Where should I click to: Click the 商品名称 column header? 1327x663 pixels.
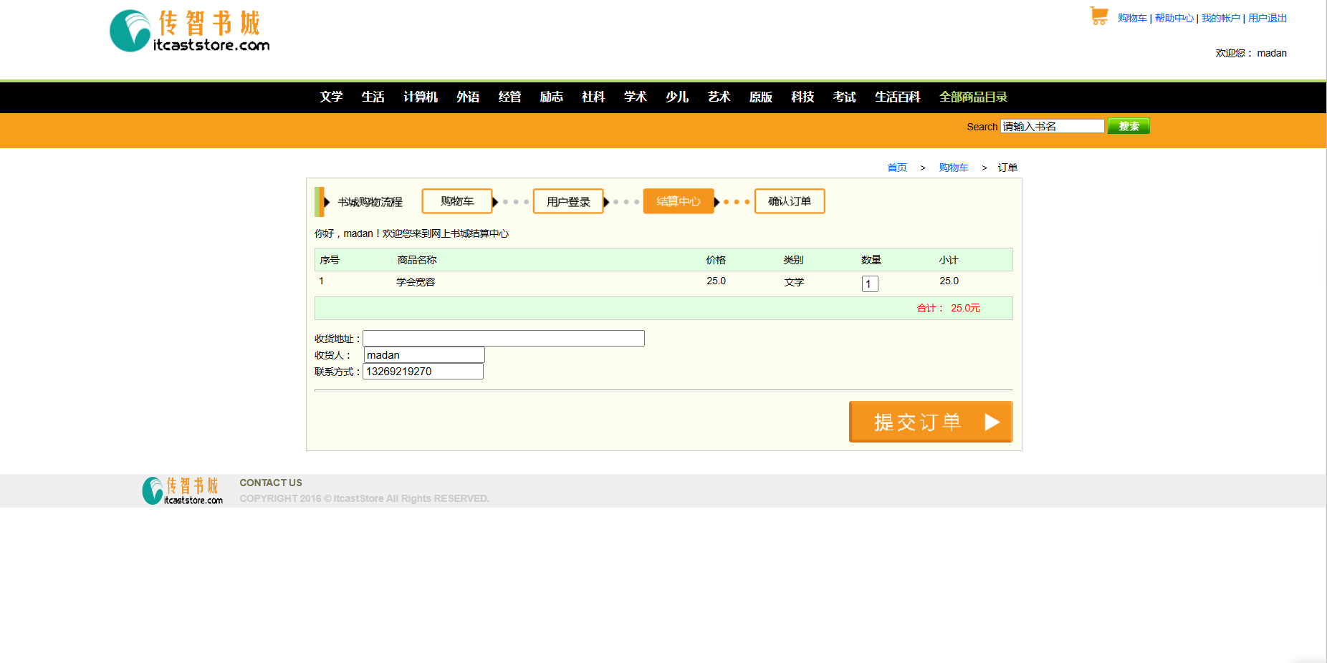pos(417,260)
